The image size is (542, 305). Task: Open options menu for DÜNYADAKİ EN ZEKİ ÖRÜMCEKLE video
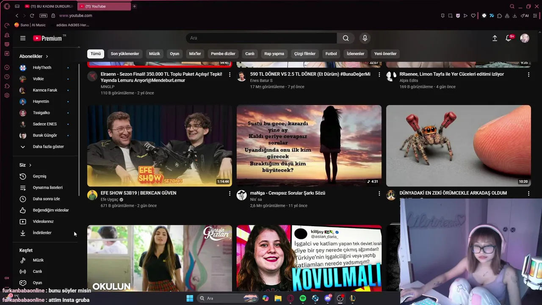pos(528,193)
